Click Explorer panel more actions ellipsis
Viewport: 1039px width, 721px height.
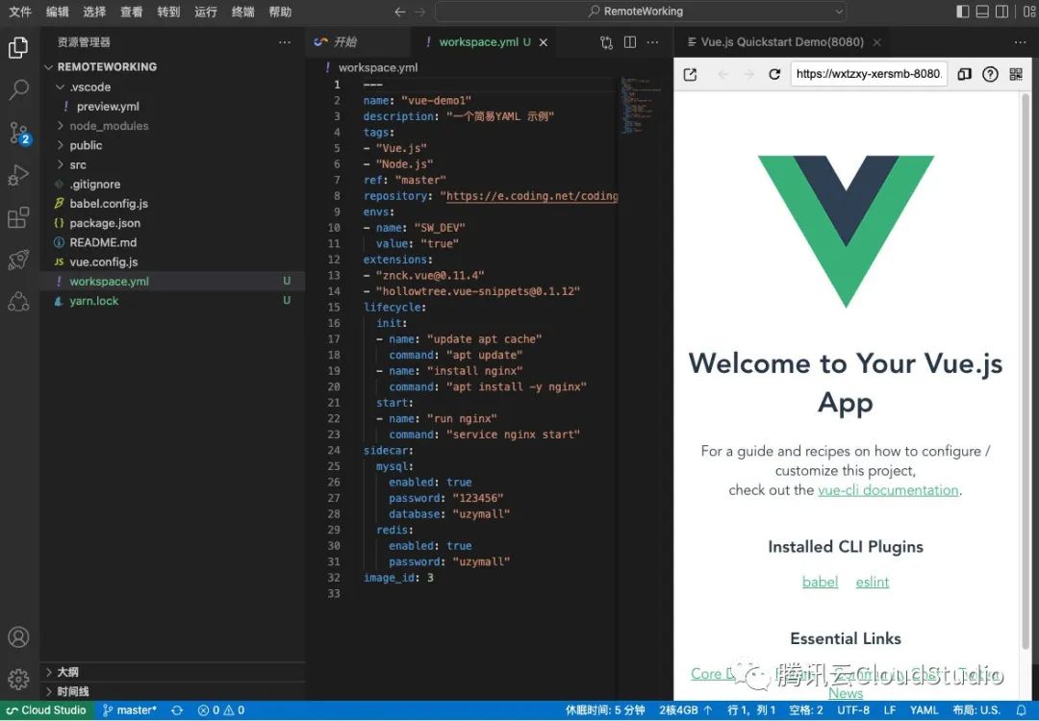click(285, 42)
